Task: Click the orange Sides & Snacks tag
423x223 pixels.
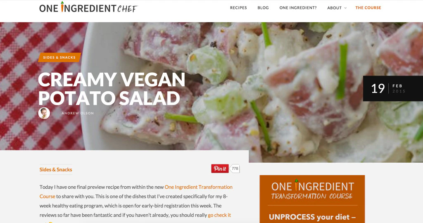Action: (59, 57)
